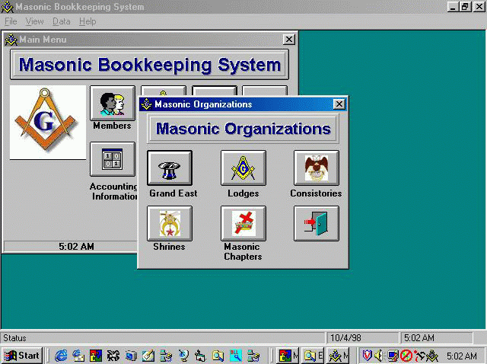
Task: Open the Masonic Chapters icon
Action: (x=243, y=223)
